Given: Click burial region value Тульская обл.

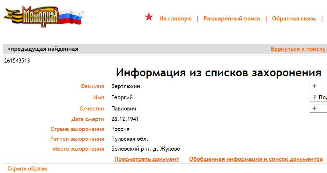Looking at the screenshot, I should pos(130,139).
